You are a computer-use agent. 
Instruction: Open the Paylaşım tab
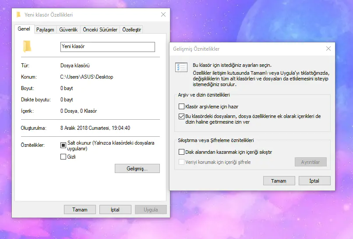pos(45,30)
